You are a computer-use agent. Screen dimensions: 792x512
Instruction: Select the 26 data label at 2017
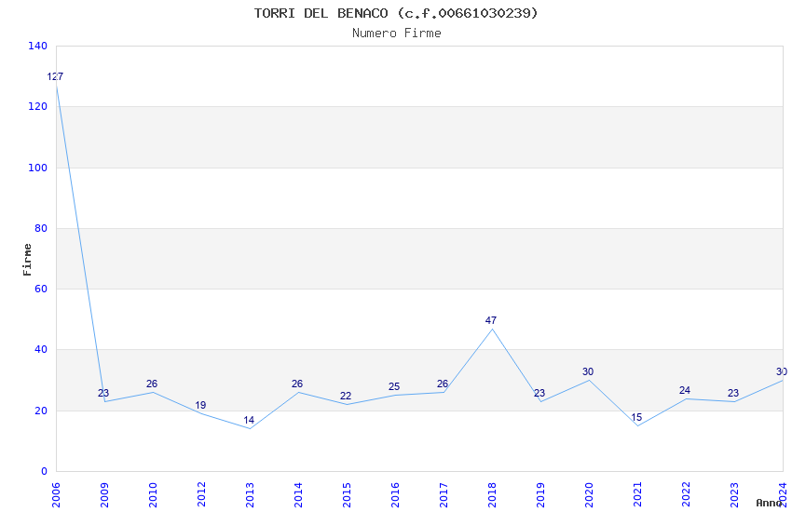[x=442, y=384]
